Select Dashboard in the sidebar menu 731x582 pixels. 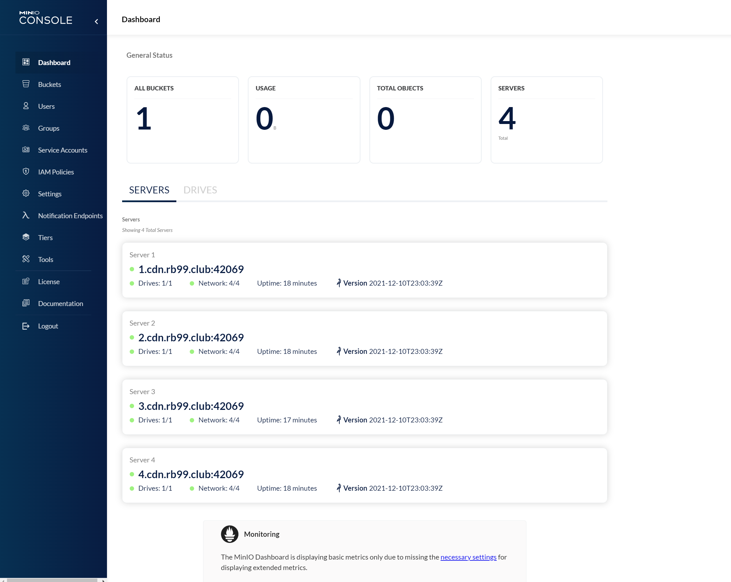tap(54, 62)
